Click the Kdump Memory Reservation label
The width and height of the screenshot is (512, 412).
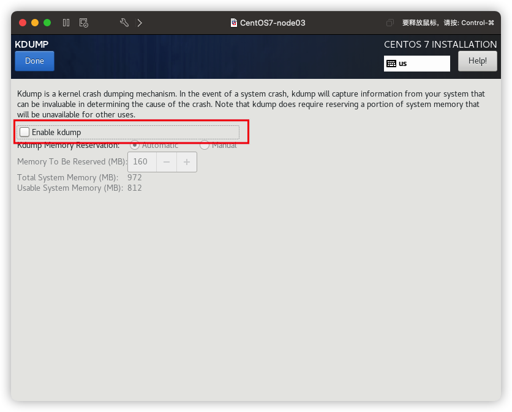69,145
